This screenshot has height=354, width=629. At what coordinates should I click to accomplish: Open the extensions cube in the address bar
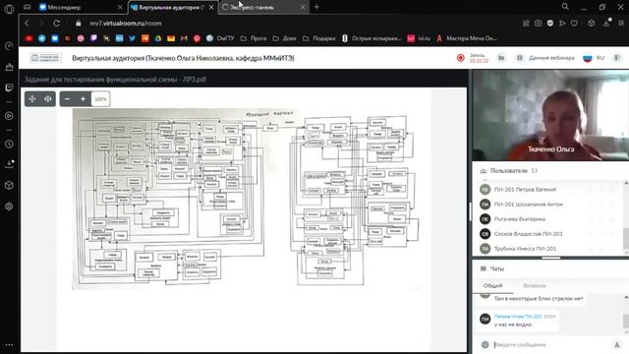[592, 24]
